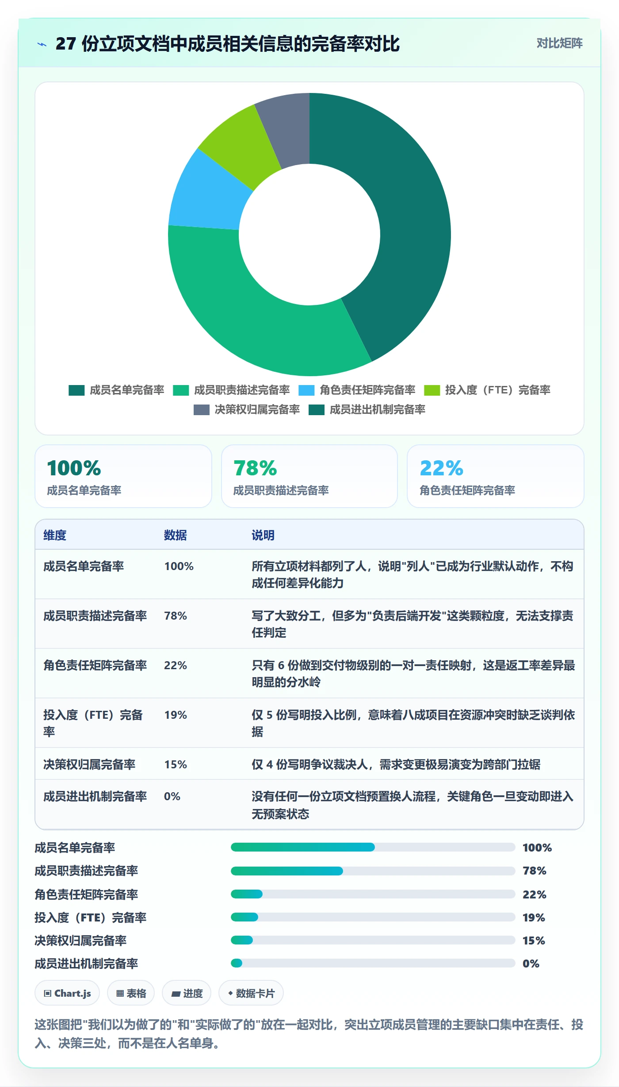Select the 78% cell in table
Screen dimensions: 619x1087
(176, 616)
